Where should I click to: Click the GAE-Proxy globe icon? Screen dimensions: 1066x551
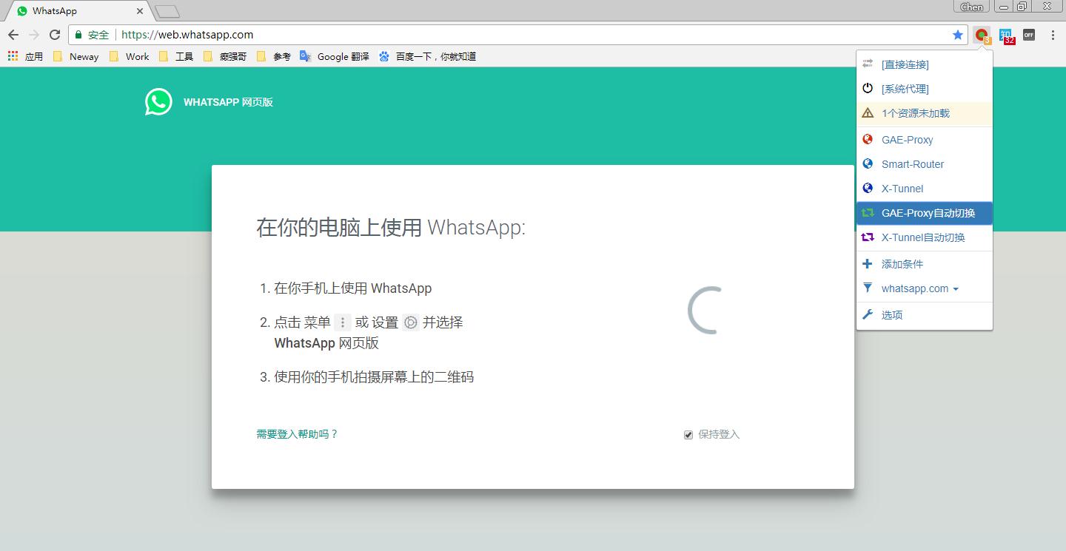point(868,139)
